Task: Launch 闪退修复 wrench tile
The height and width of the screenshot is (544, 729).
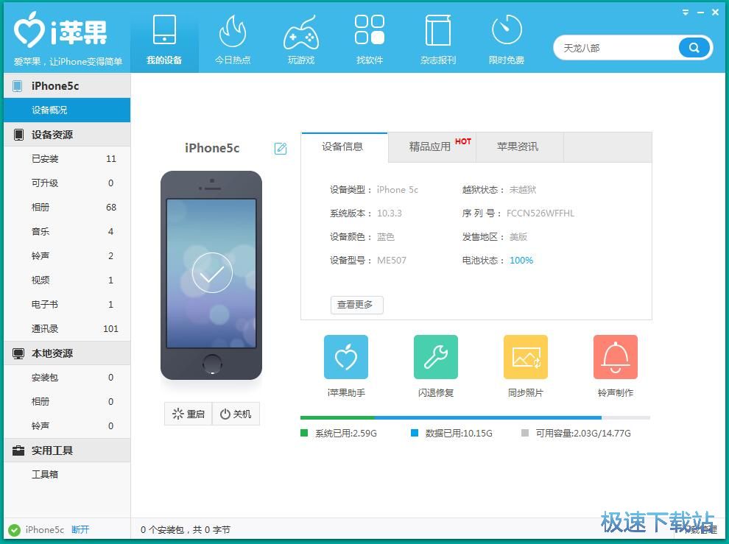Action: tap(436, 357)
